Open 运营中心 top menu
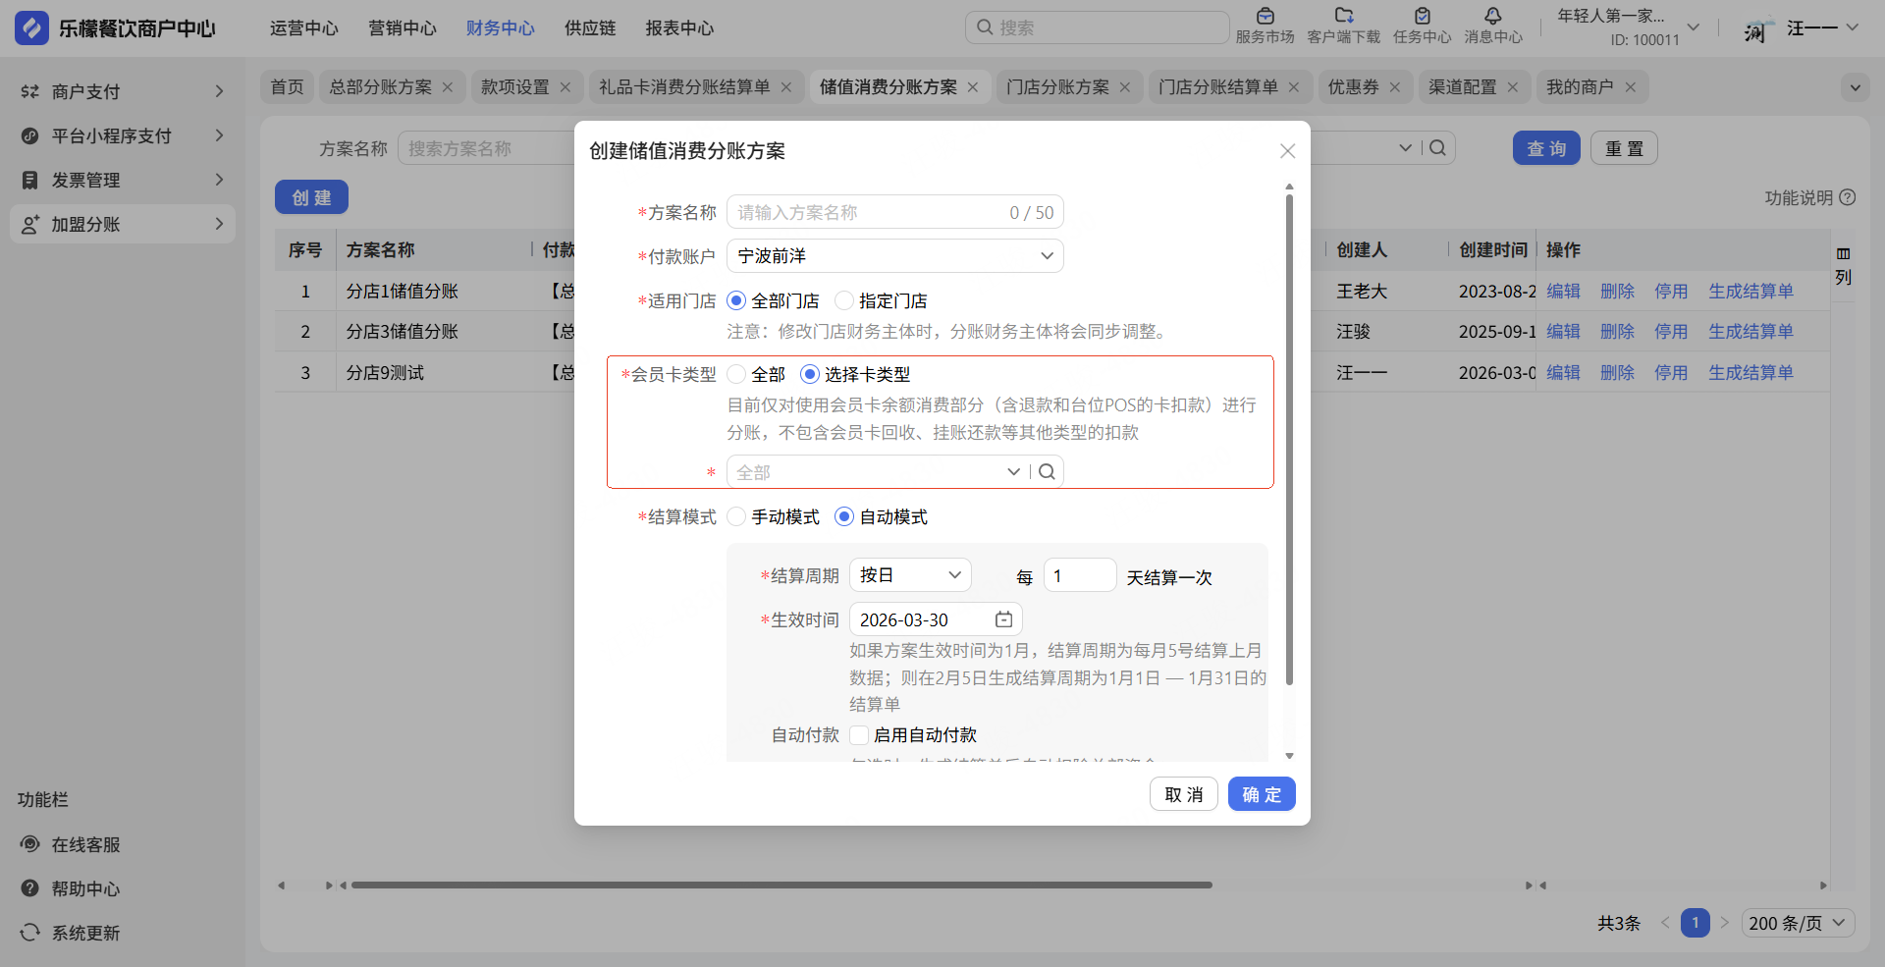Viewport: 1885px width, 967px height. [x=304, y=28]
